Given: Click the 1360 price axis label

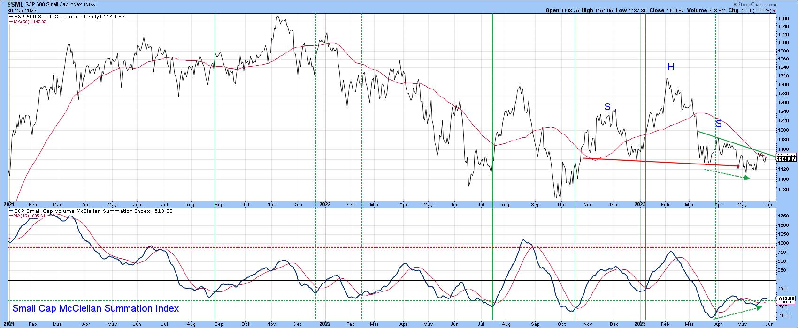Looking at the screenshot, I should point(783,59).
